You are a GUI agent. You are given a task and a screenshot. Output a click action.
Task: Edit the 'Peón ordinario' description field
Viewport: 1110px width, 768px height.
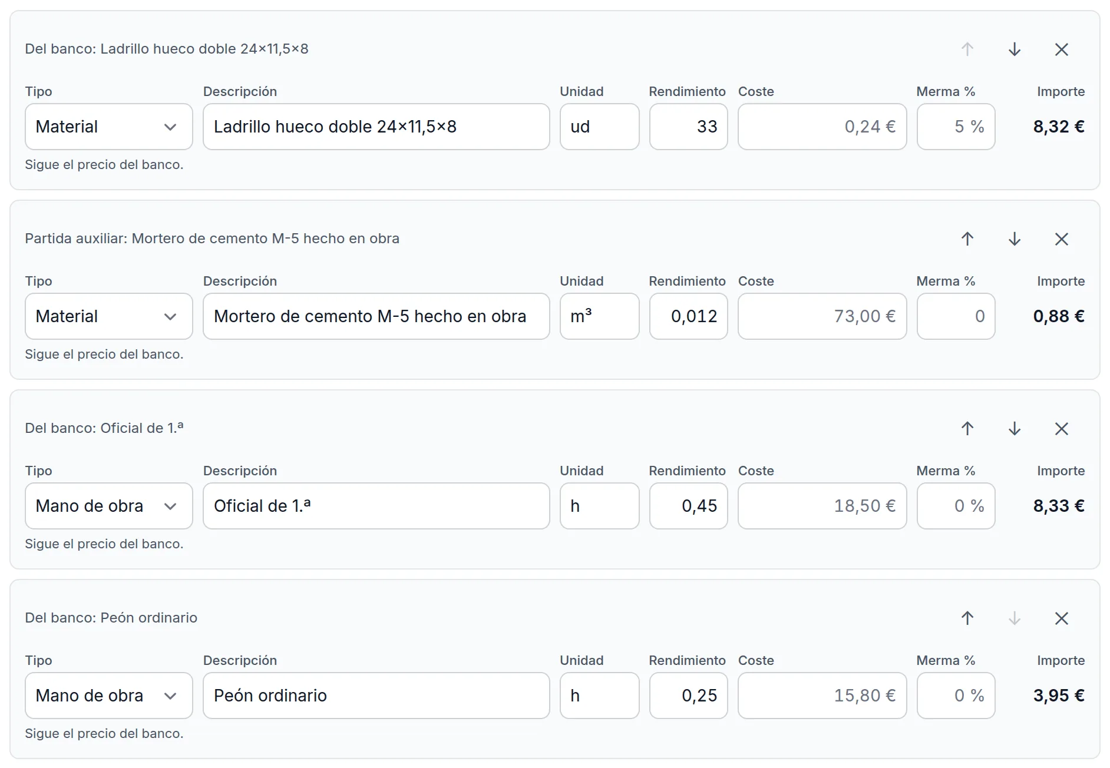pyautogui.click(x=376, y=696)
